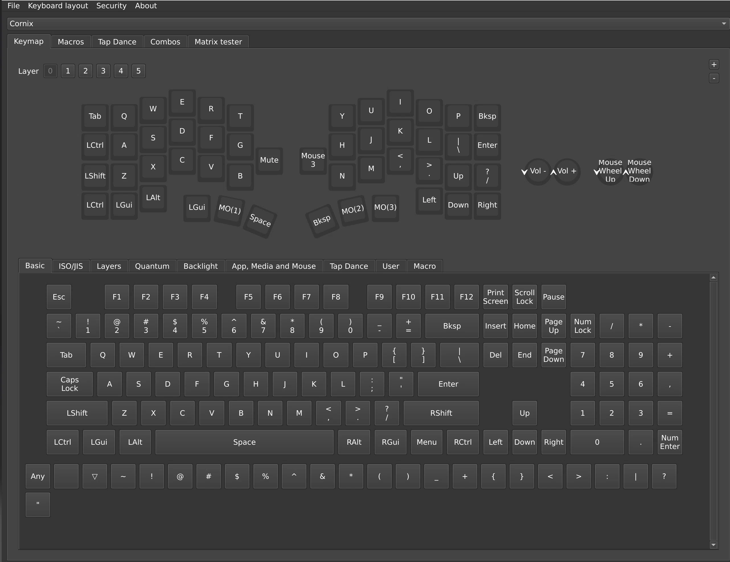Open the Backlight keycode tab
730x562 pixels.
[200, 266]
